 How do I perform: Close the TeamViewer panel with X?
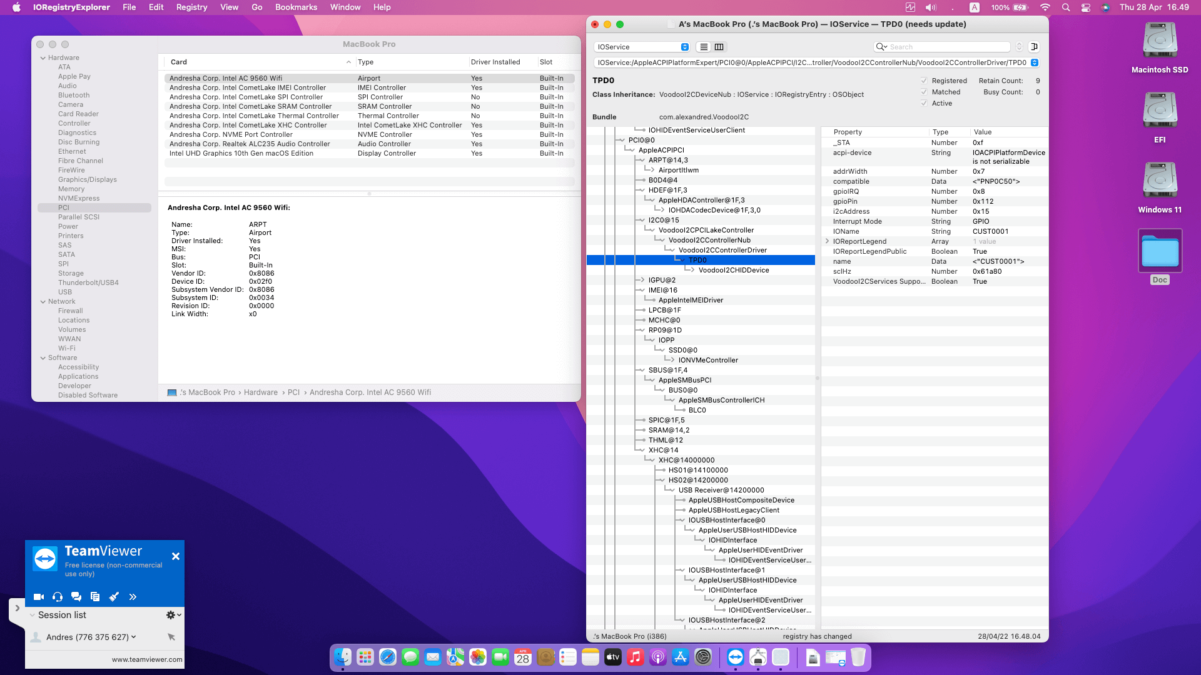pos(176,556)
